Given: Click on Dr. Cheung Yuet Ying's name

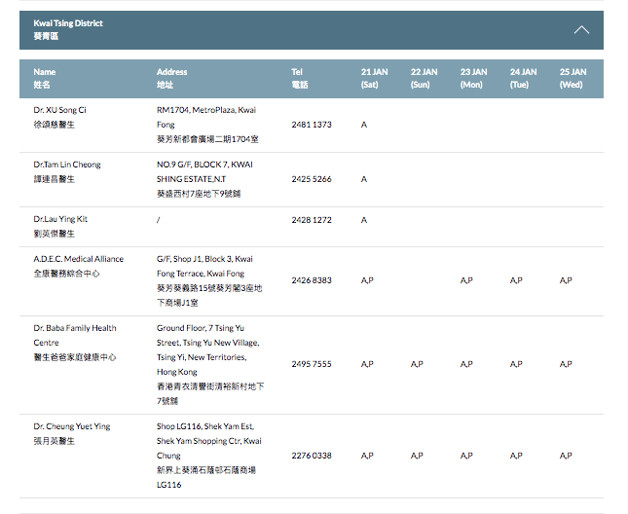Looking at the screenshot, I should tap(71, 426).
